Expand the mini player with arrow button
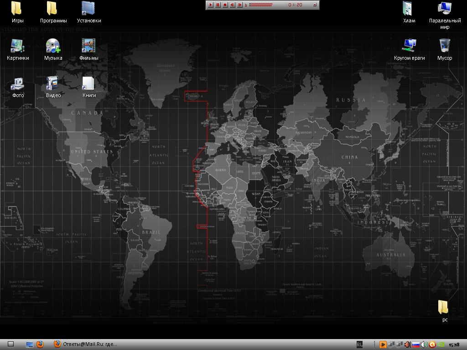The height and width of the screenshot is (350, 467). click(315, 5)
